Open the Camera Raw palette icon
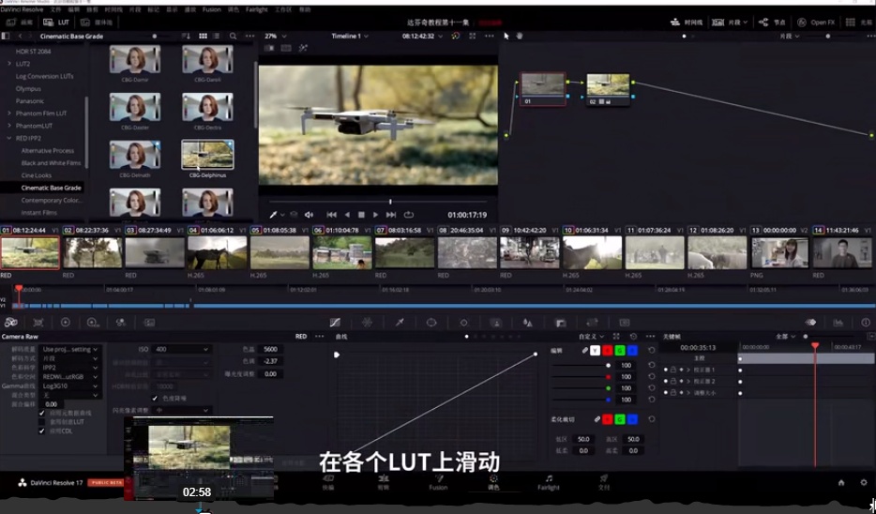This screenshot has height=514, width=876. [x=10, y=323]
